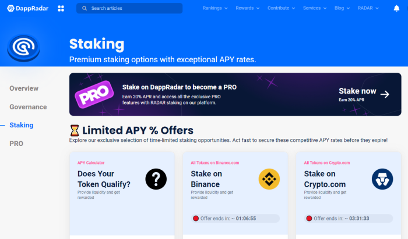Focus the Search articles field
Image resolution: width=408 pixels, height=239 pixels.
click(x=129, y=8)
